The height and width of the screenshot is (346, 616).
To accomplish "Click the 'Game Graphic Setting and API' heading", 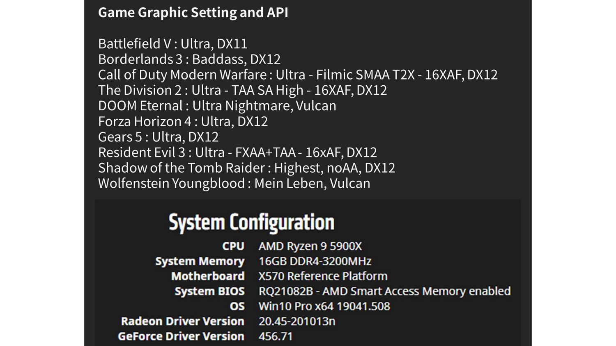I will (x=193, y=13).
